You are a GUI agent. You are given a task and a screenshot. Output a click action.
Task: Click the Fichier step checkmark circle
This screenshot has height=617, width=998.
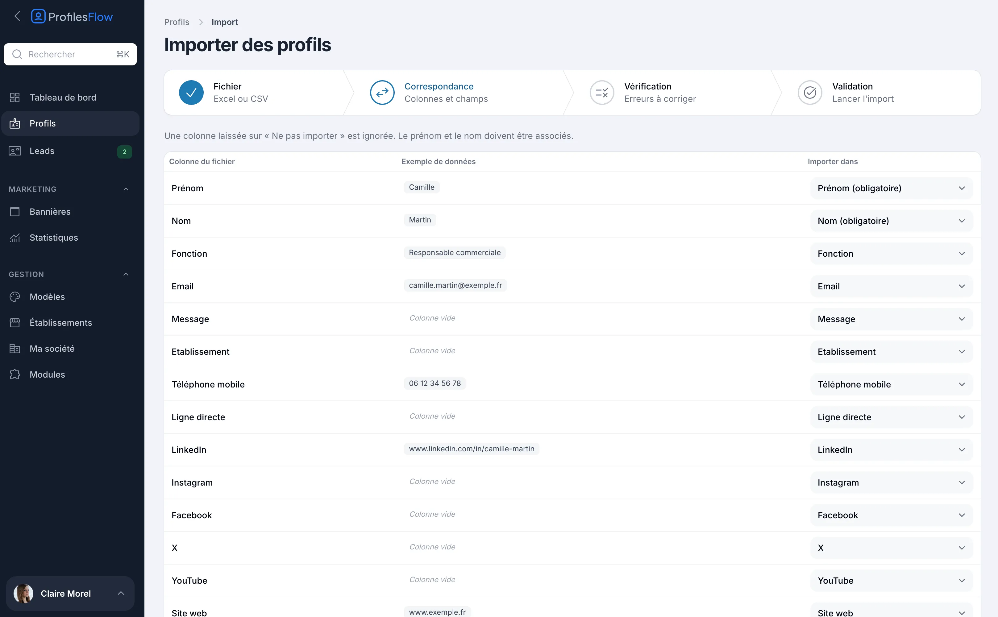pyautogui.click(x=191, y=93)
